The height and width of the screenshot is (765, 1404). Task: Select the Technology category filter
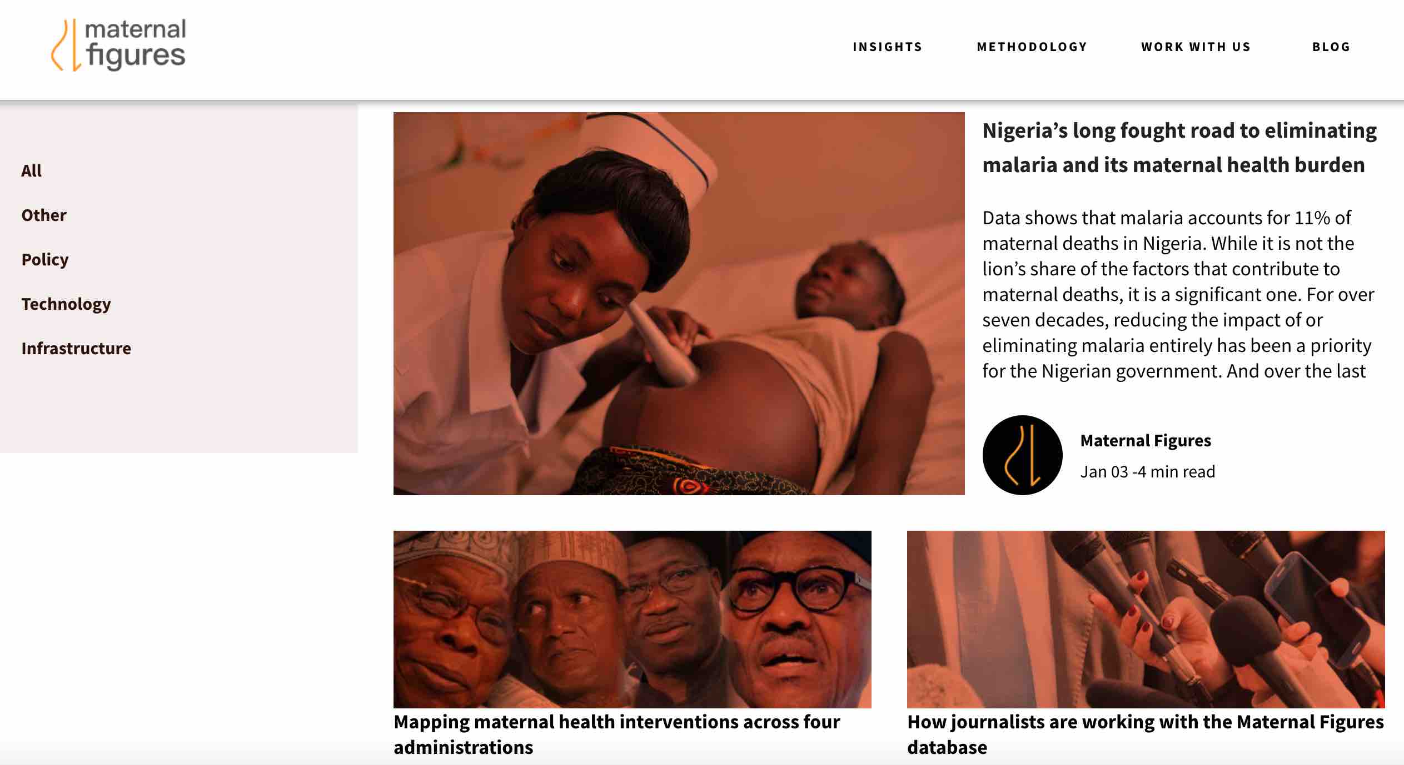pyautogui.click(x=66, y=304)
